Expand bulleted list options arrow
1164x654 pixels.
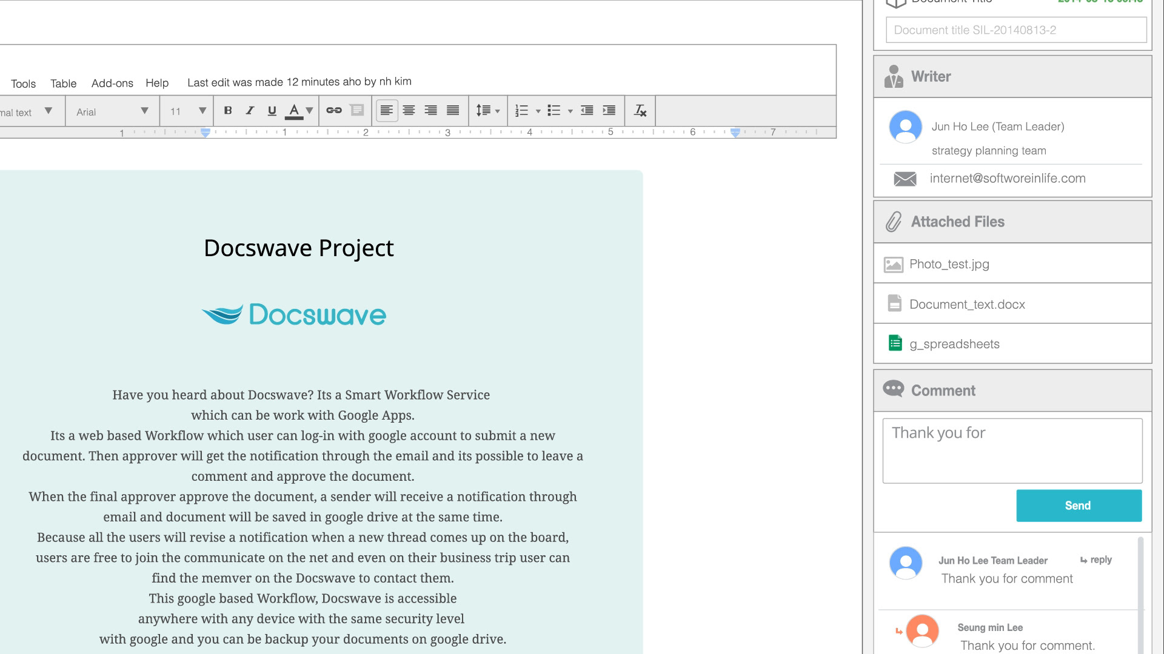(570, 111)
